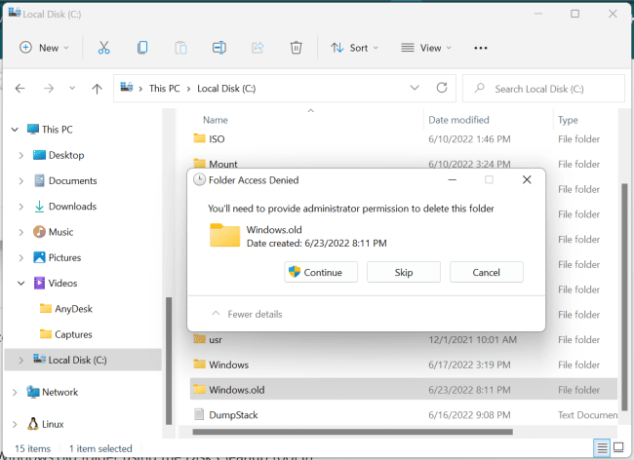
Task: Select the Mount folder row
Action: (x=403, y=164)
